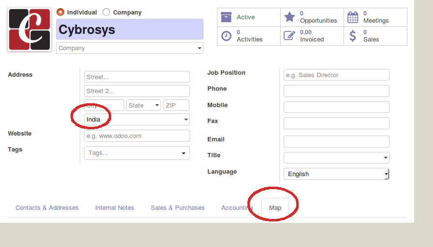Click the 0.00 Invoiced stat button
433x247 pixels.
coord(312,36)
